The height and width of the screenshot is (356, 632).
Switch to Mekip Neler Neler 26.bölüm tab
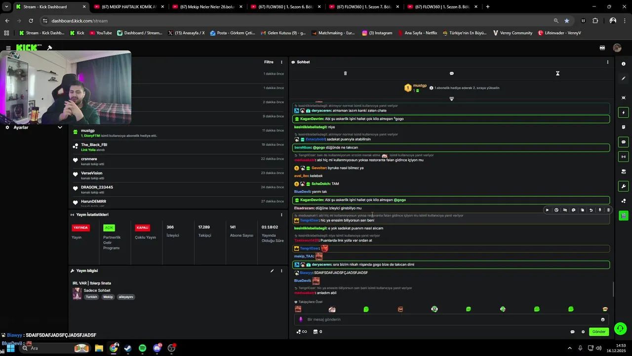(x=208, y=7)
